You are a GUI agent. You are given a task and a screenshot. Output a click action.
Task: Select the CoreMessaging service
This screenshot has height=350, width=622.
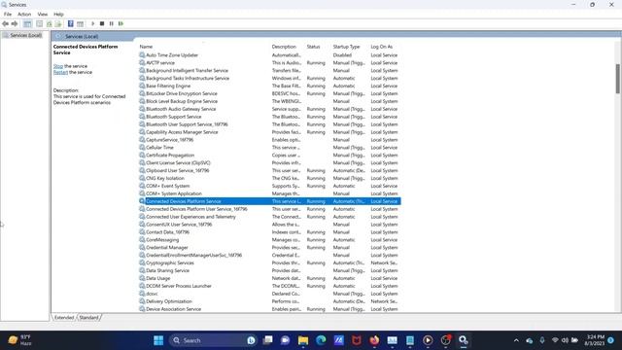click(x=270, y=240)
